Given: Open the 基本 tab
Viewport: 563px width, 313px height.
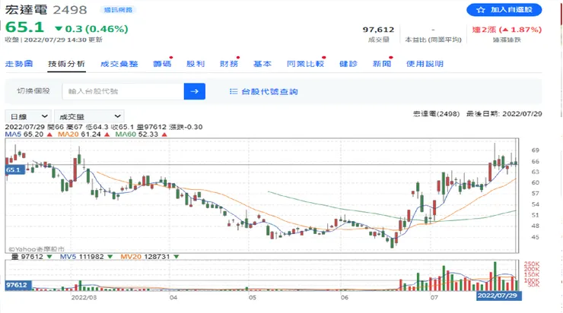Looking at the screenshot, I should pyautogui.click(x=262, y=64).
